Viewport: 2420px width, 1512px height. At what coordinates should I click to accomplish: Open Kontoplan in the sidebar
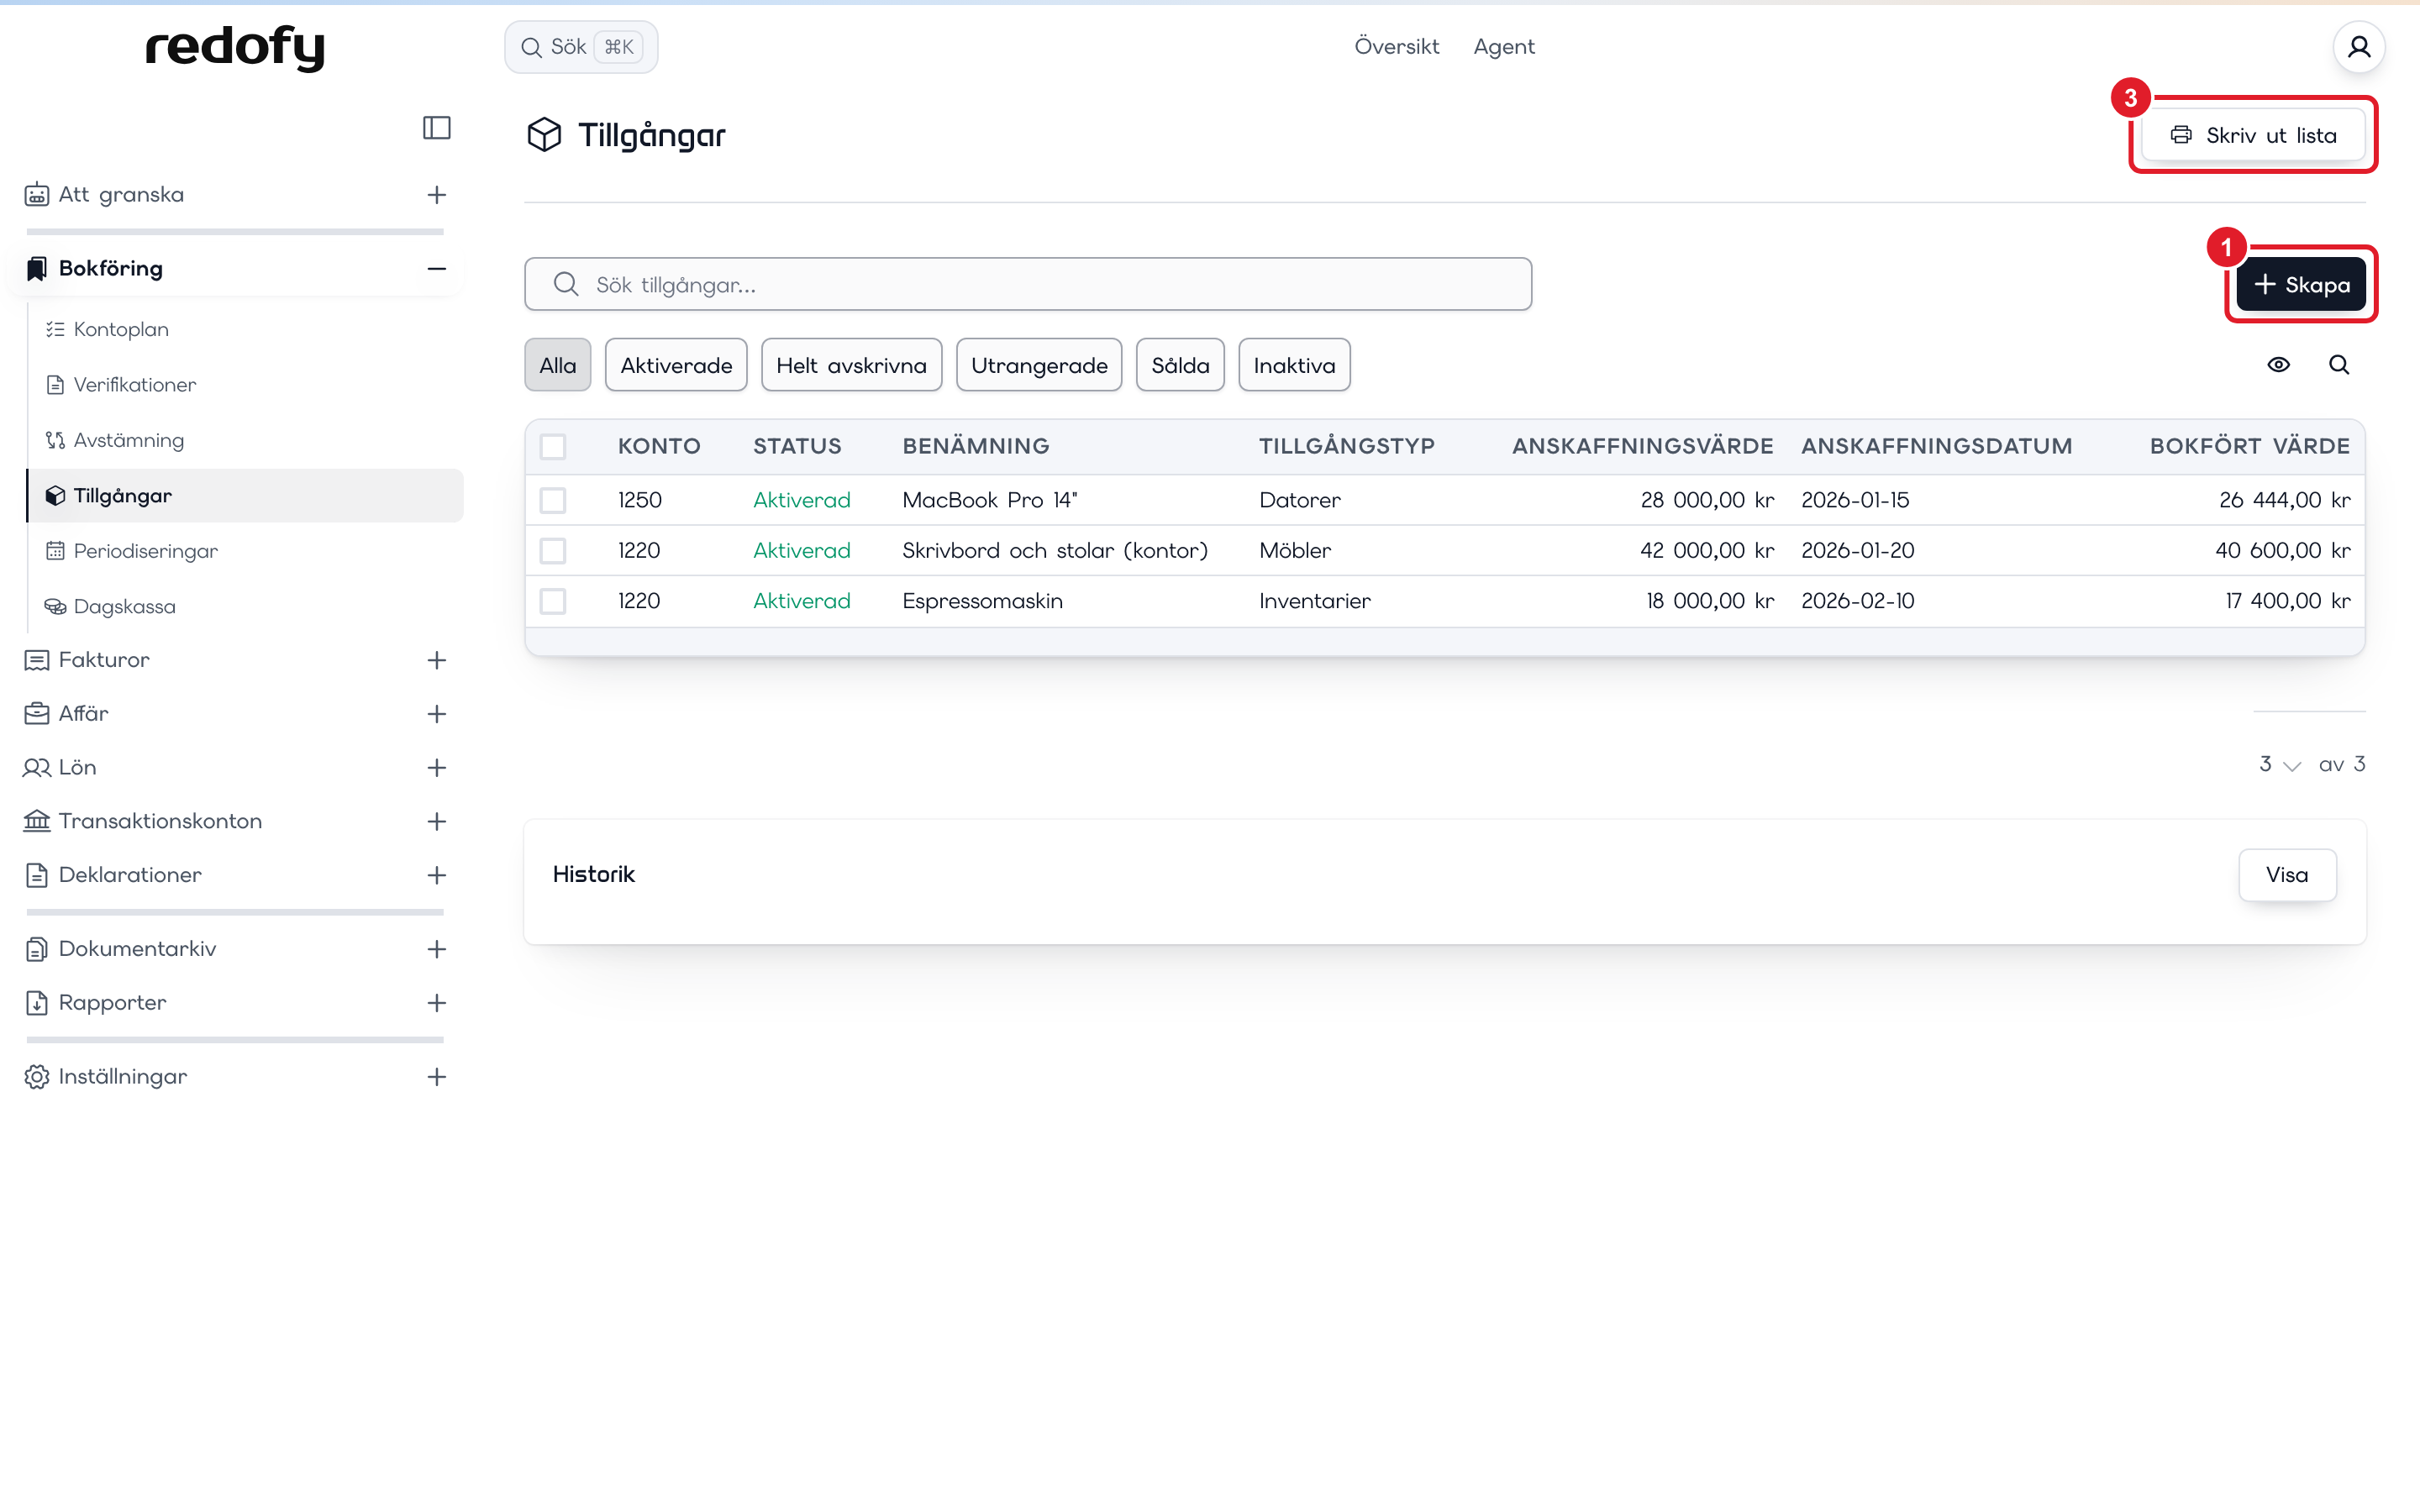pyautogui.click(x=121, y=329)
